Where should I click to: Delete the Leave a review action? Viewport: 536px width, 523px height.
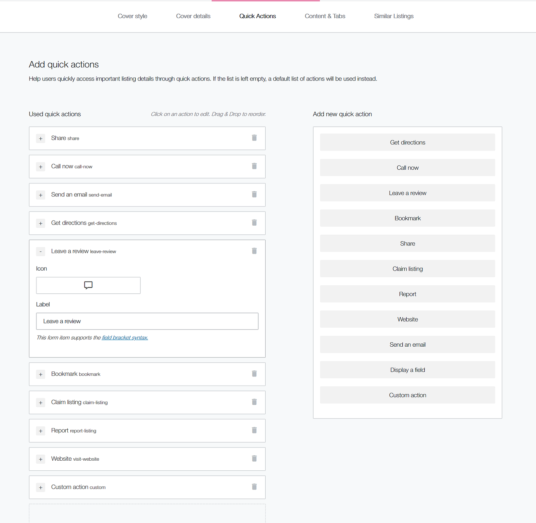click(x=254, y=251)
